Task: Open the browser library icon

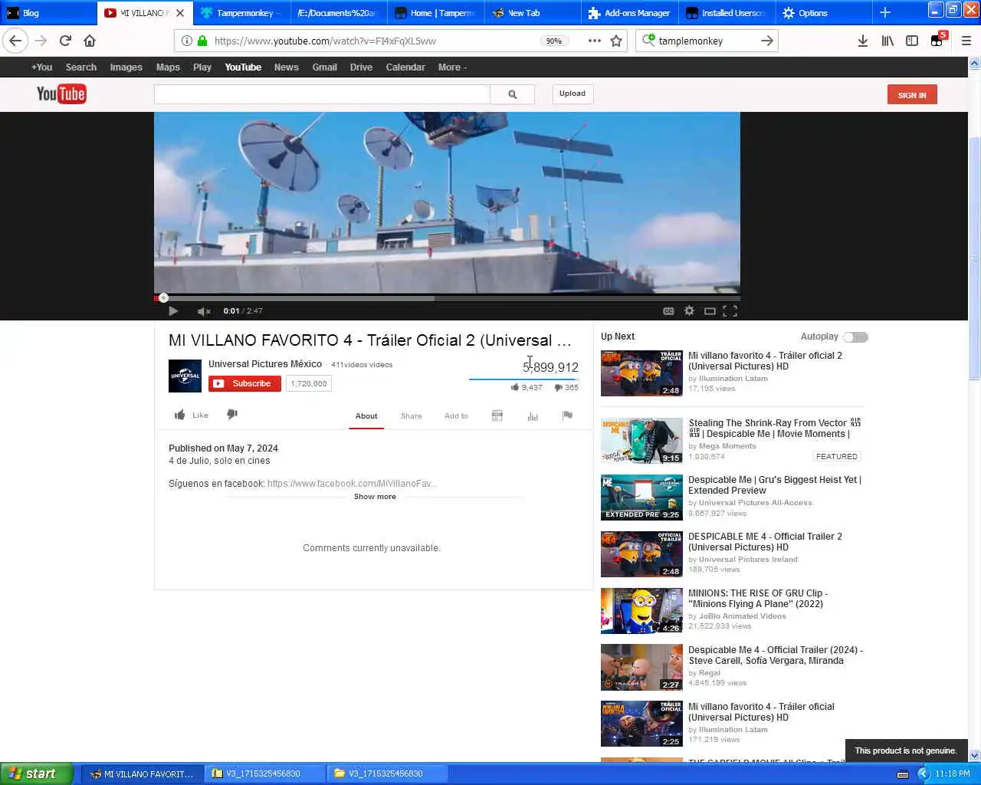Action: coord(887,41)
